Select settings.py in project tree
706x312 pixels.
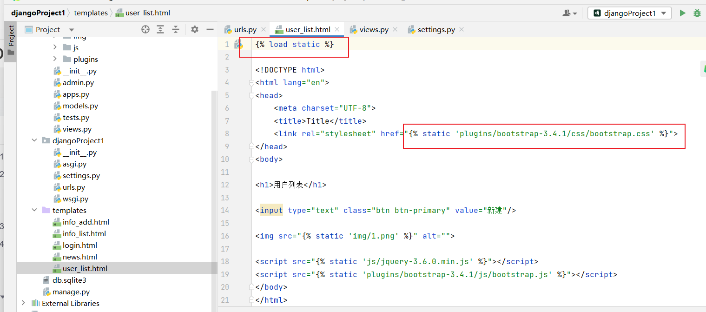tap(81, 175)
